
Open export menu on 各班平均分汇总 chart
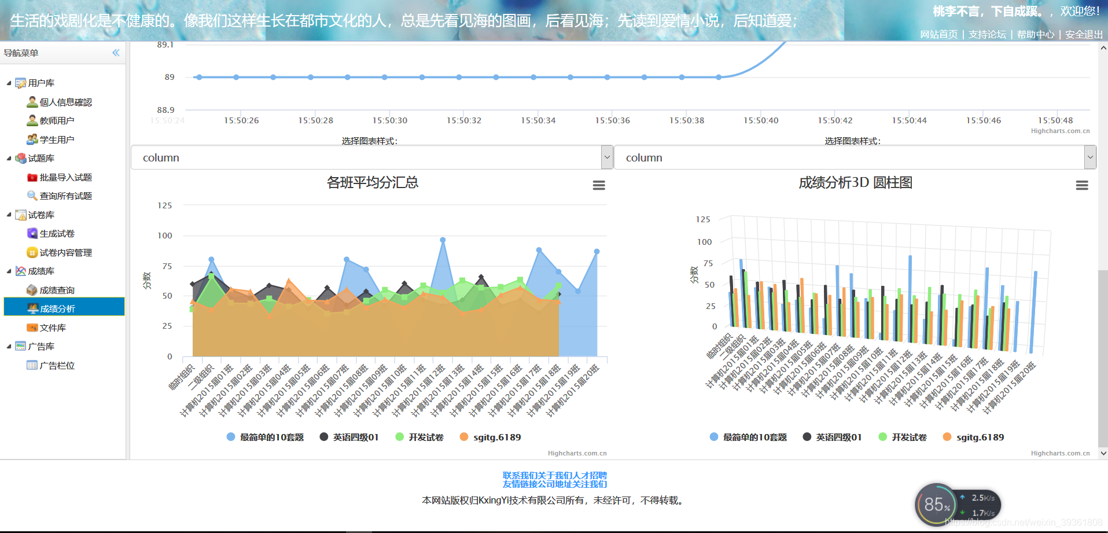598,185
